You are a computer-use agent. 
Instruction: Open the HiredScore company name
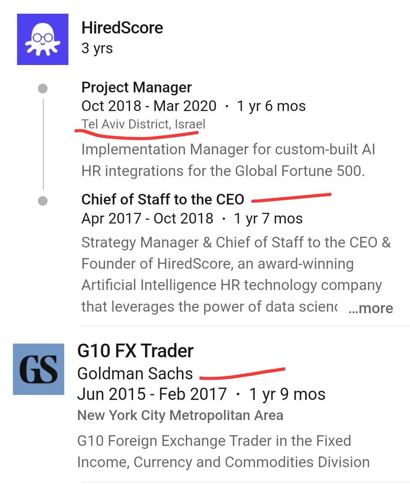tap(122, 28)
